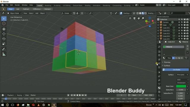The image size is (190, 107).
Task: Click the outliner search field
Action: pos(178,13)
